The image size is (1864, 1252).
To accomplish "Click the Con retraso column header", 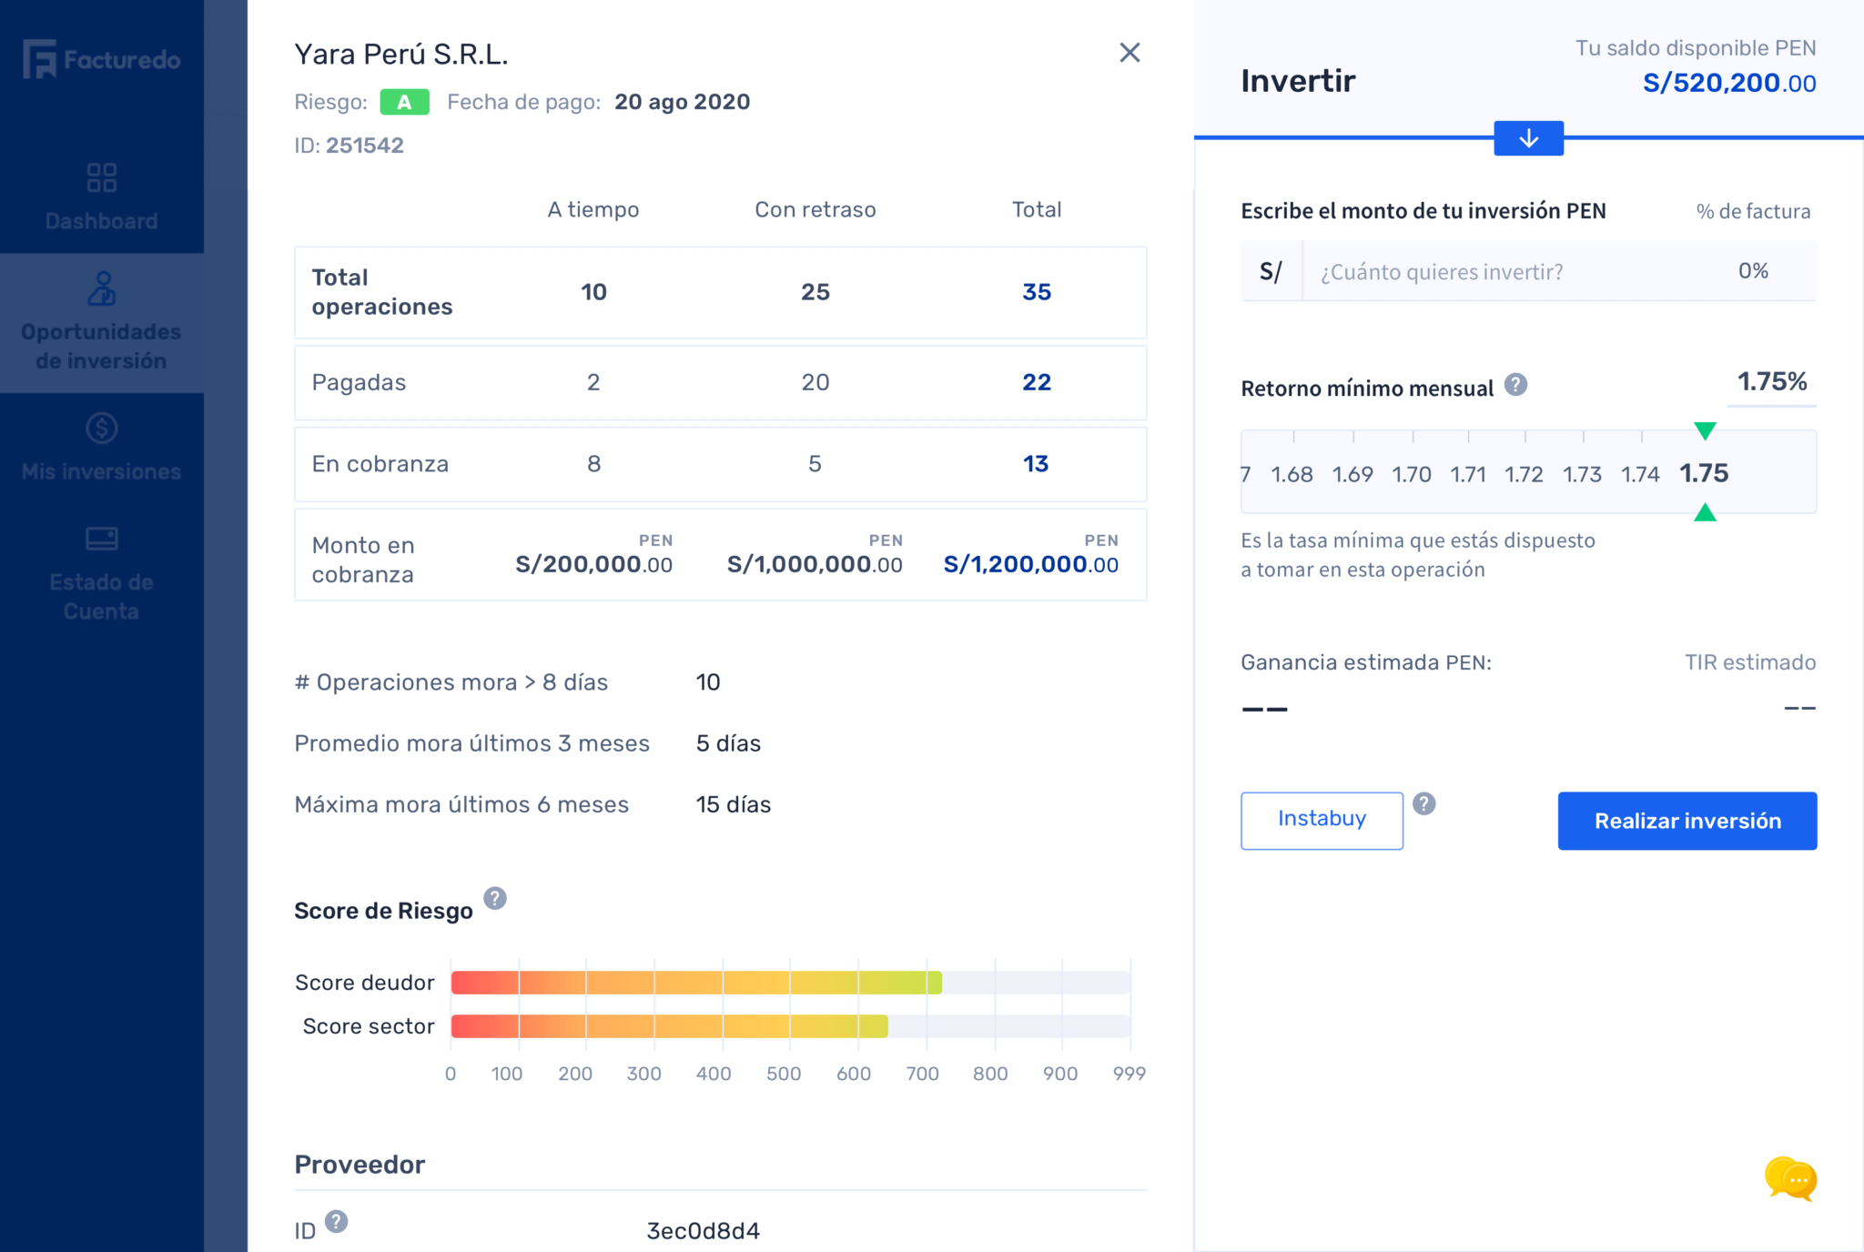I will (815, 209).
